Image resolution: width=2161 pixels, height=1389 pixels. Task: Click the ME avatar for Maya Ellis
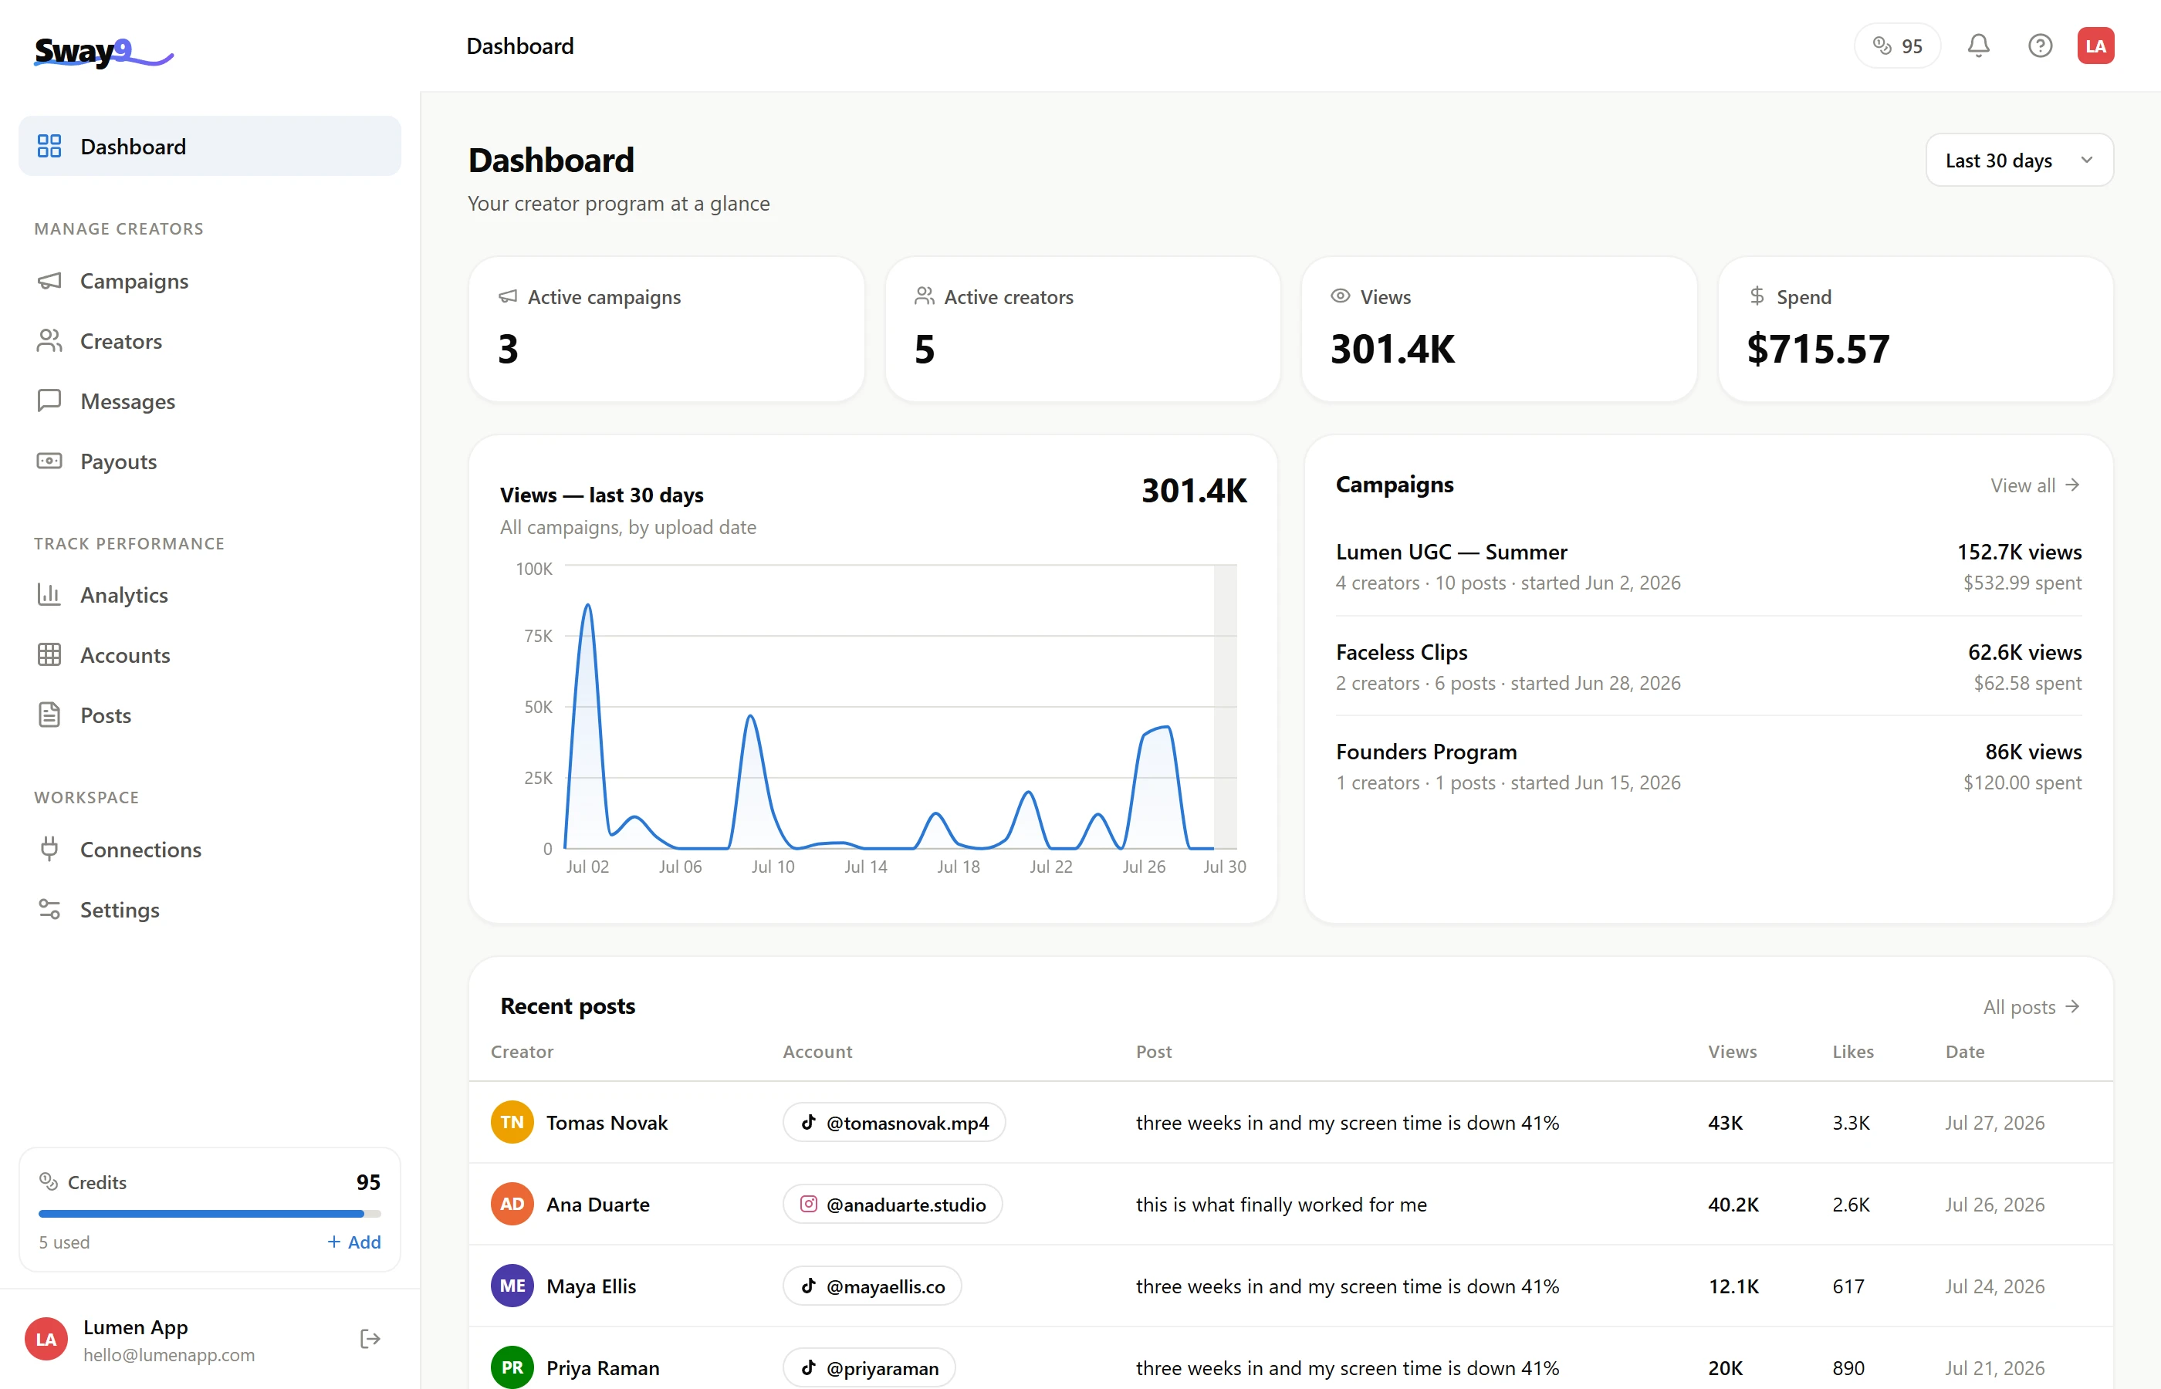(512, 1286)
